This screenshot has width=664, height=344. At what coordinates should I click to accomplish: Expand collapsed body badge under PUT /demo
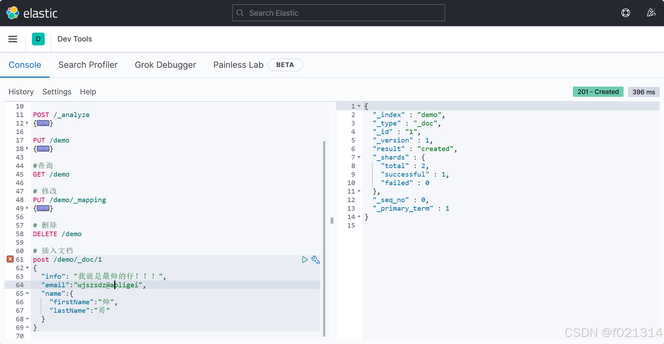pyautogui.click(x=43, y=149)
